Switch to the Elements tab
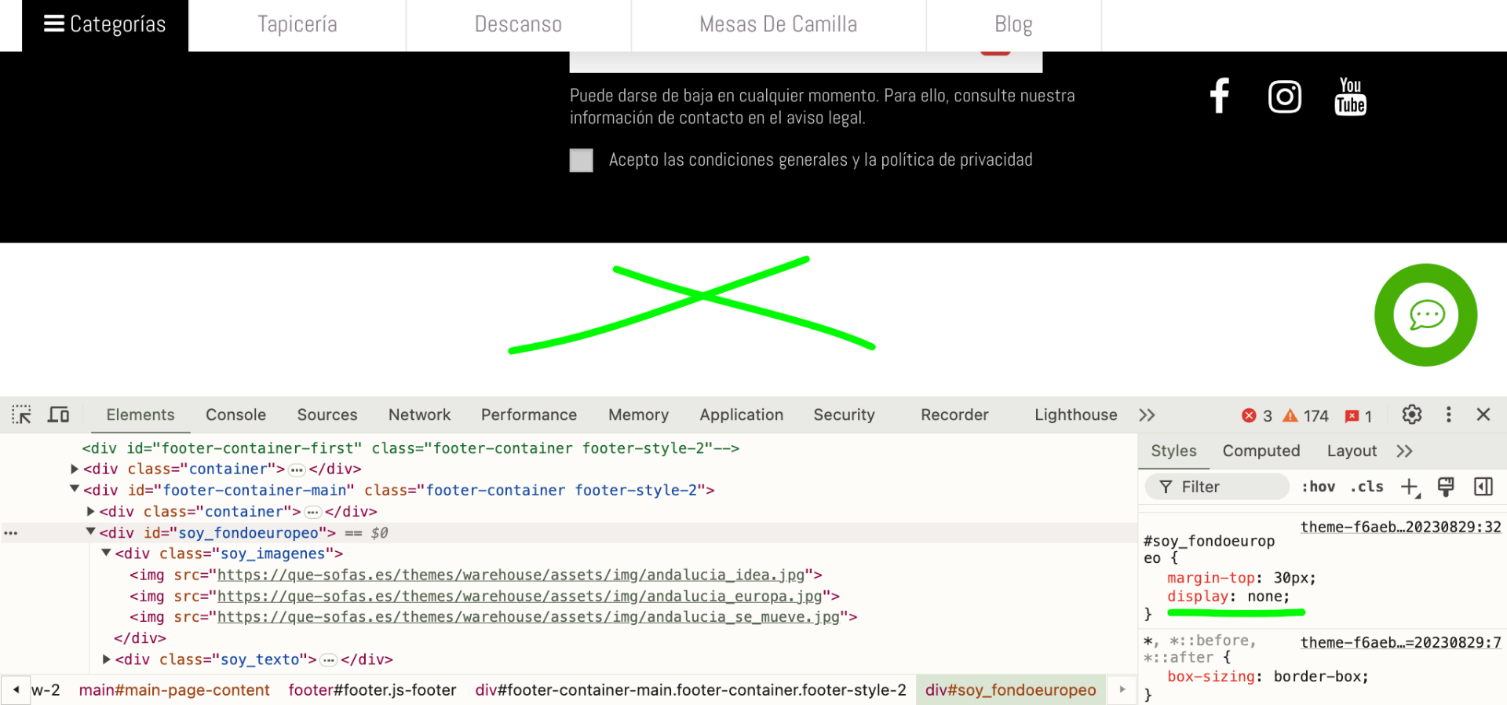 coord(140,415)
